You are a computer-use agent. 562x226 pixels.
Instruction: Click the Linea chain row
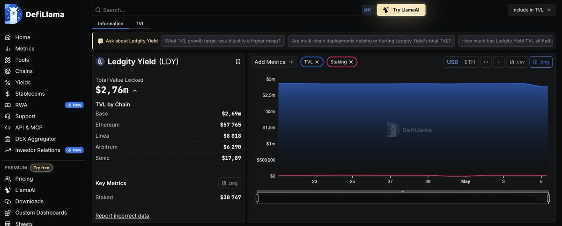coord(168,136)
